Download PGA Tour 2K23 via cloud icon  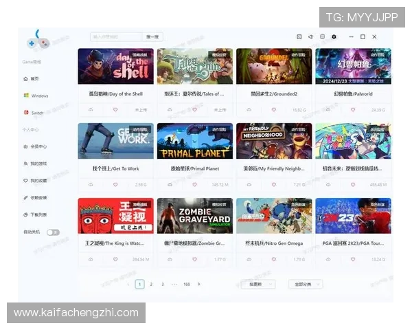(328, 259)
